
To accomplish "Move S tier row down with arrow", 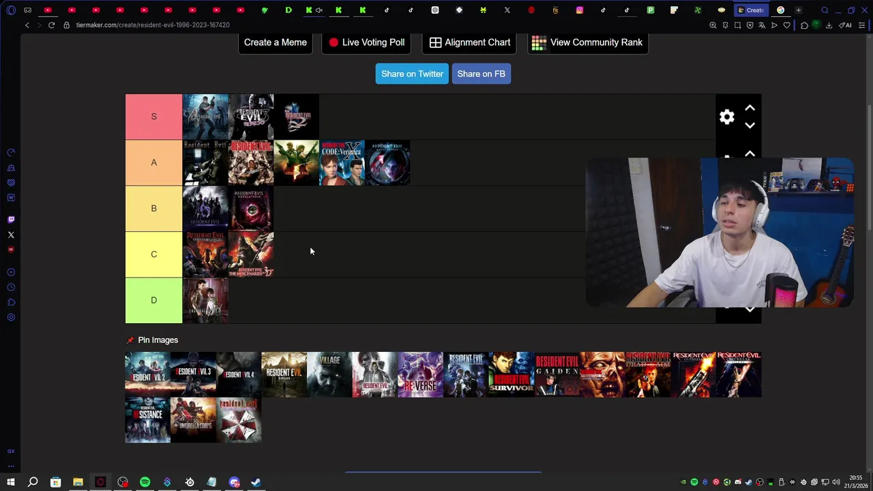I will point(750,125).
